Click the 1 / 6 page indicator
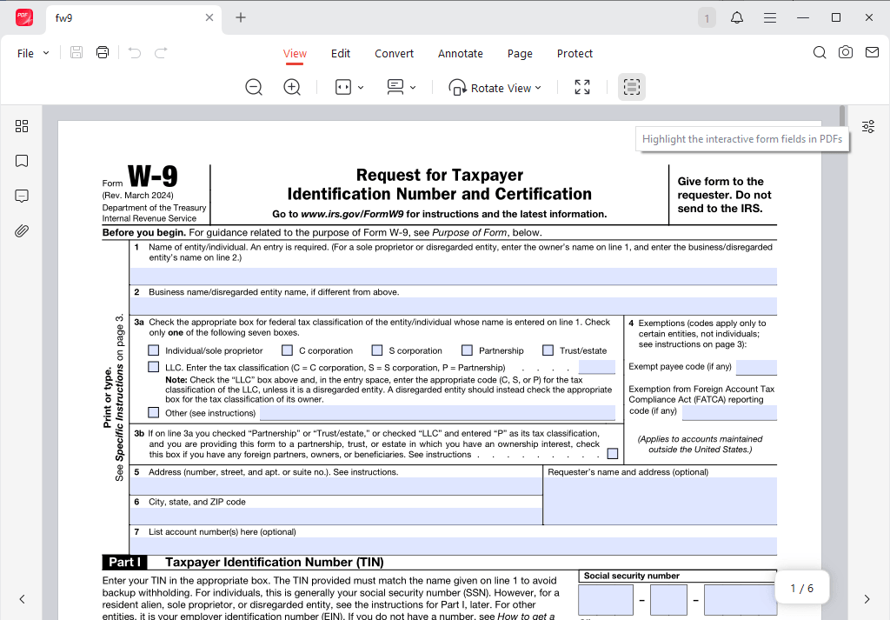The width and height of the screenshot is (890, 620). (x=802, y=588)
